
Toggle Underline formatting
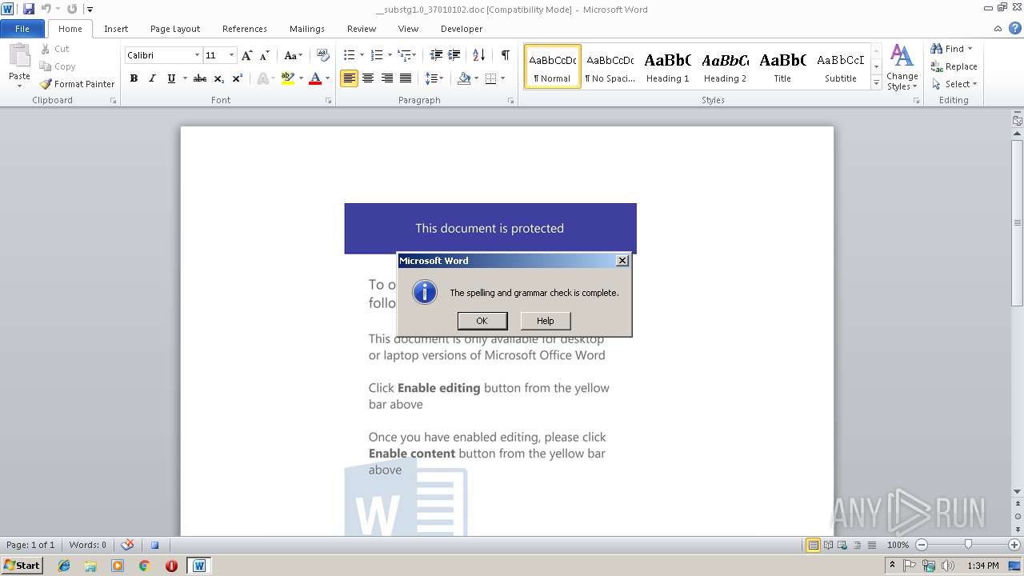(x=171, y=78)
